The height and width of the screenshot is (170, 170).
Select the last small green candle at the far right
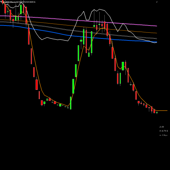pos(157,113)
